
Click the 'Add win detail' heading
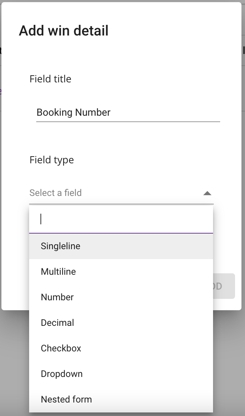click(64, 31)
